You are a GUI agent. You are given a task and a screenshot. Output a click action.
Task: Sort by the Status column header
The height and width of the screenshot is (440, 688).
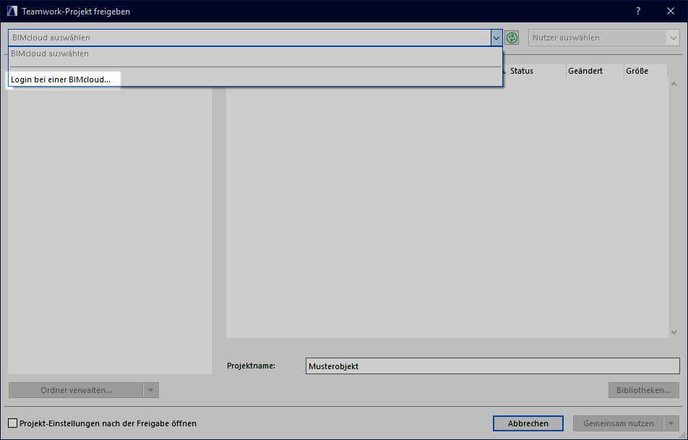pyautogui.click(x=537, y=71)
